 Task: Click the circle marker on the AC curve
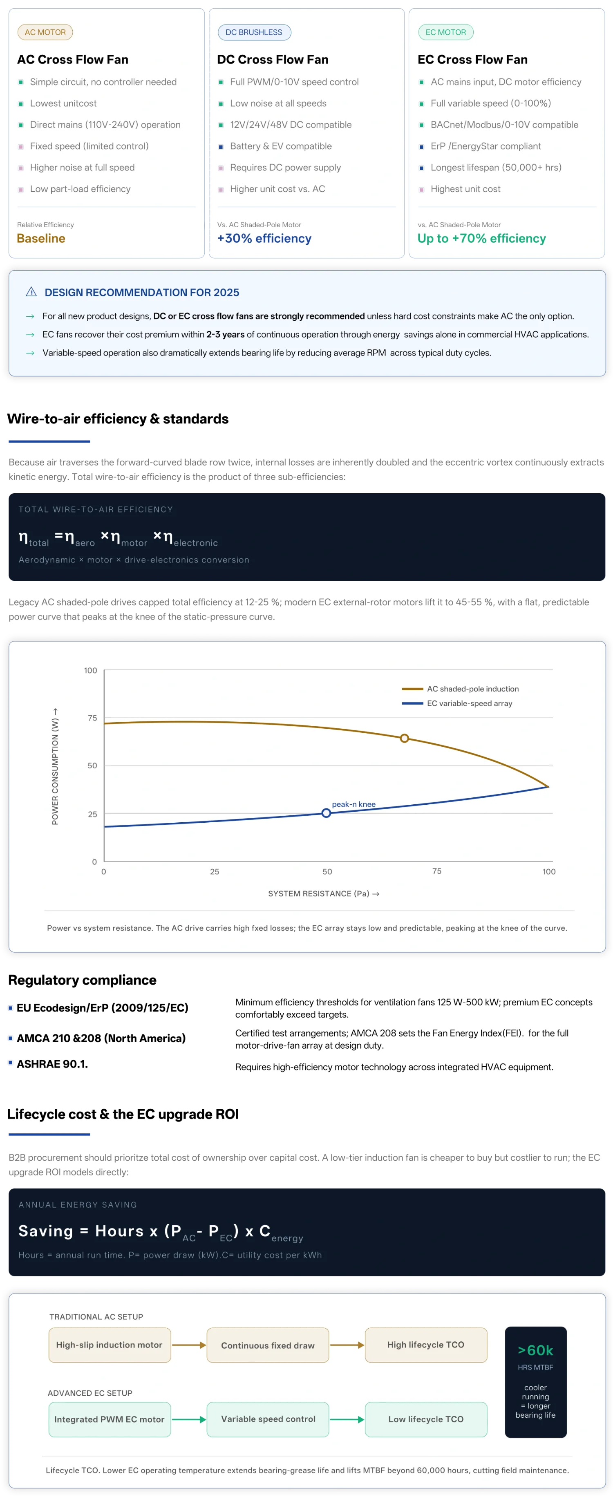[x=404, y=738]
